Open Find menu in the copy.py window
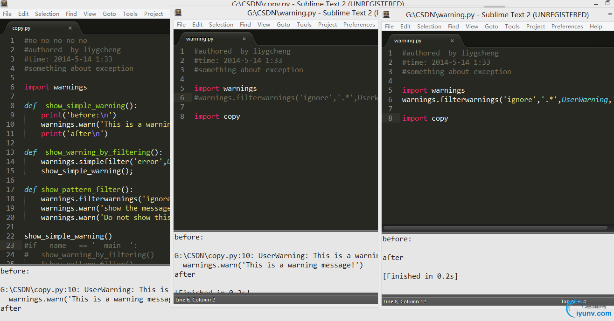614x321 pixels. (x=71, y=14)
